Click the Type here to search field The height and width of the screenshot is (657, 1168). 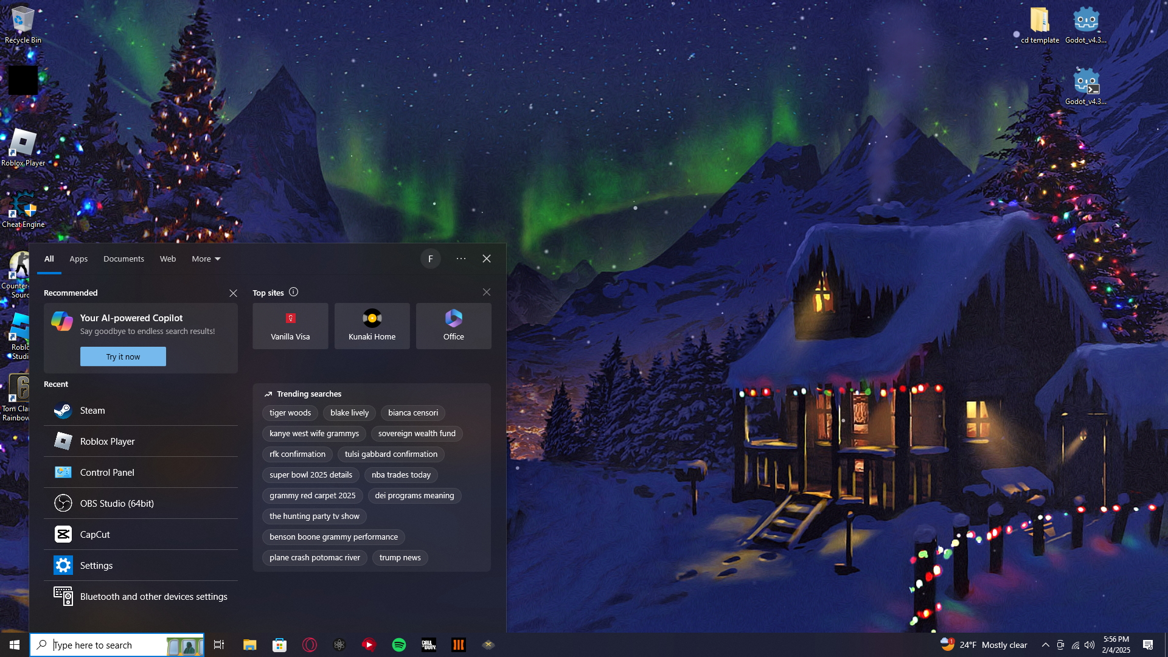pyautogui.click(x=103, y=645)
